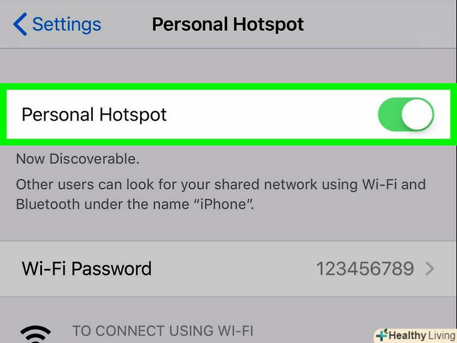Screen dimensions: 457x343
Task: Tap the blue back chevron icon
Action: pos(20,24)
